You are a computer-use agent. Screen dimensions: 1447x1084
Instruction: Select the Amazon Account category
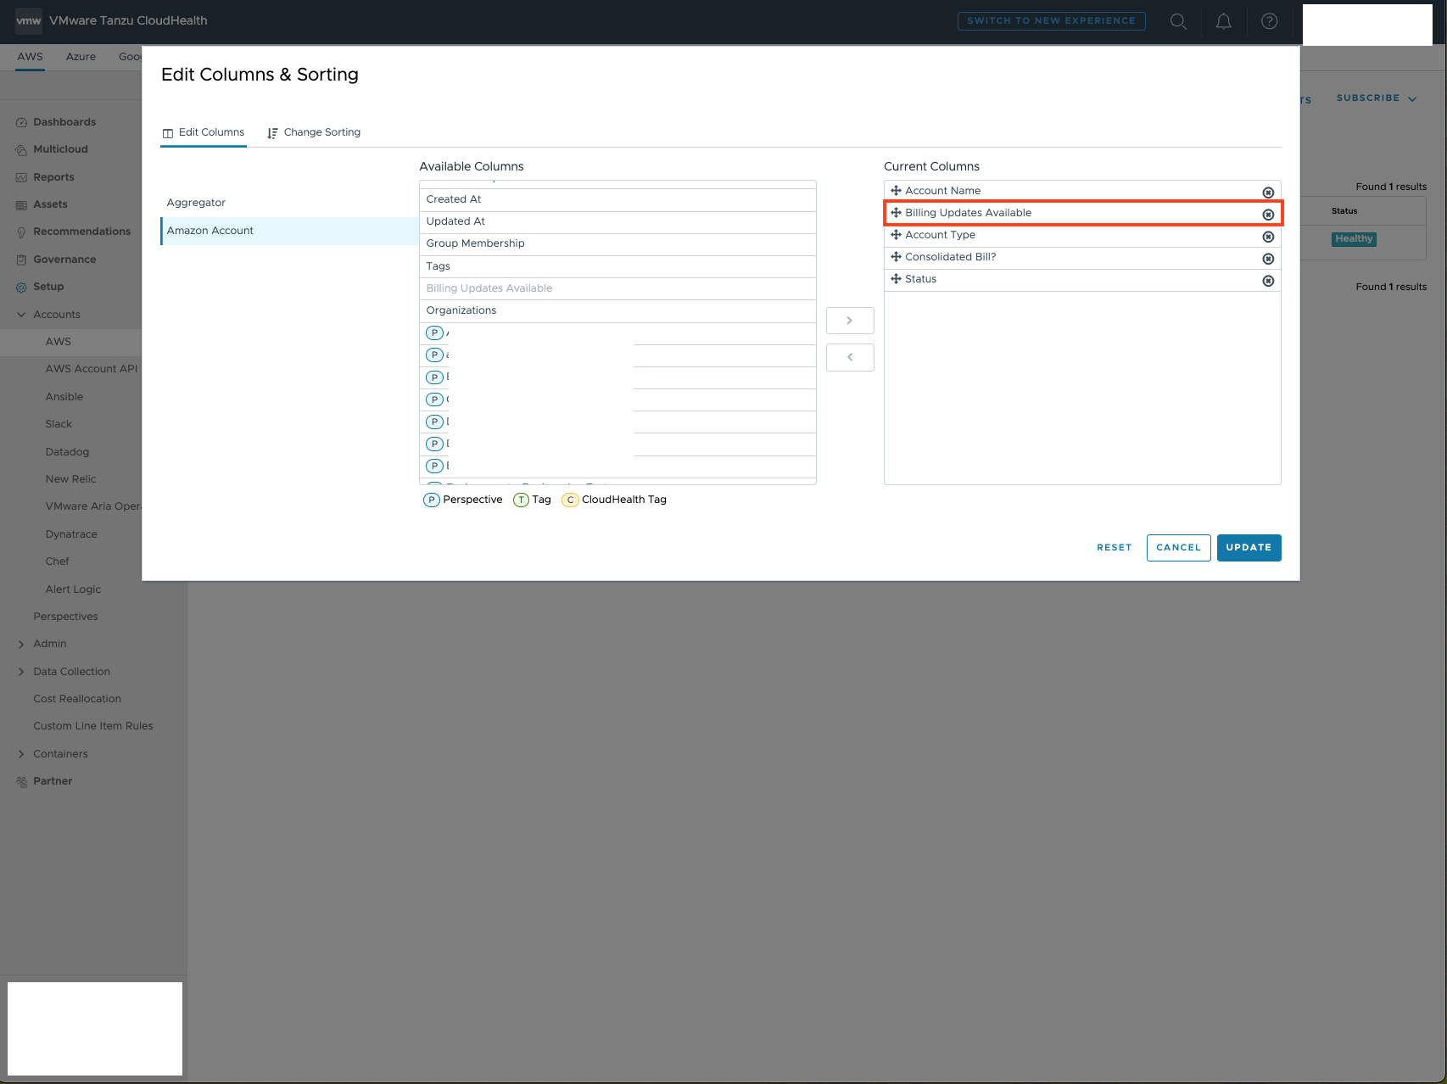tap(289, 231)
